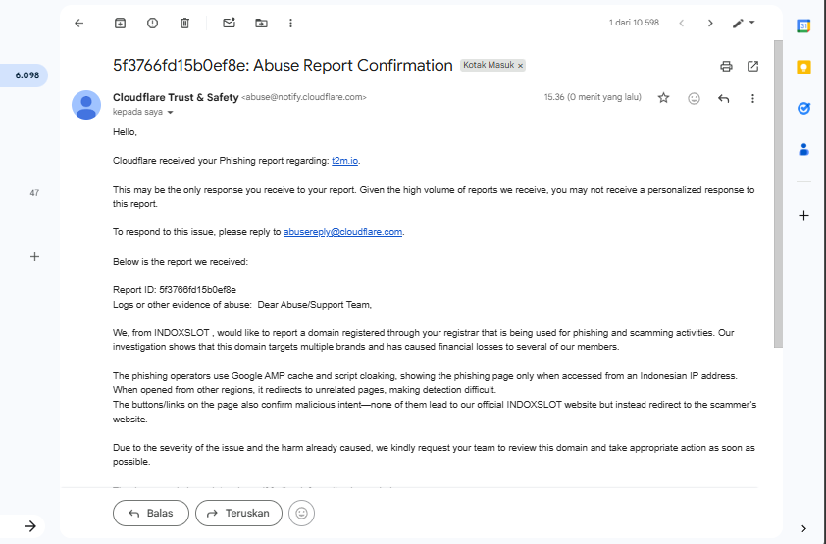Hide the side panel with the bottom chevron
This screenshot has height=544, width=826.
[803, 528]
